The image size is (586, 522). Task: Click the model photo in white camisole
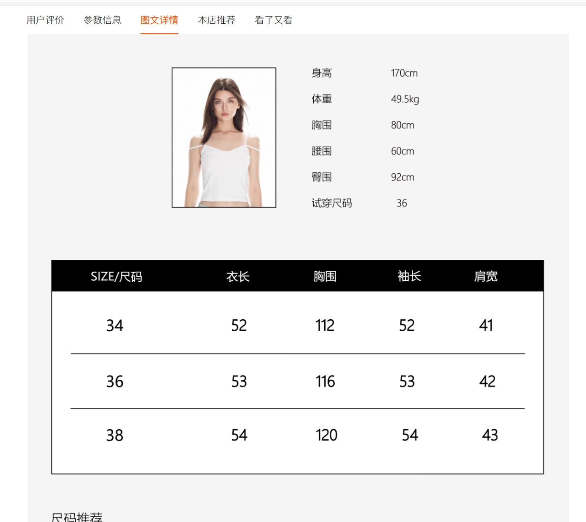pos(224,138)
